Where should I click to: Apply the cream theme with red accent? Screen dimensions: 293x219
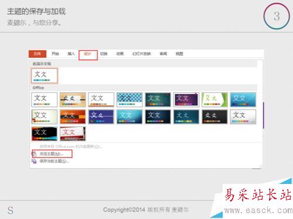pyautogui.click(x=45, y=117)
